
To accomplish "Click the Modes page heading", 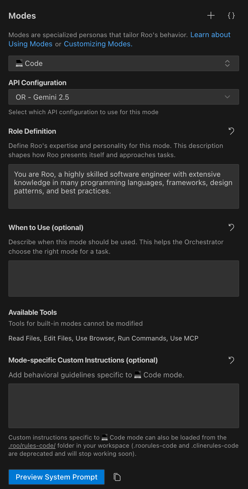I will pos(22,16).
